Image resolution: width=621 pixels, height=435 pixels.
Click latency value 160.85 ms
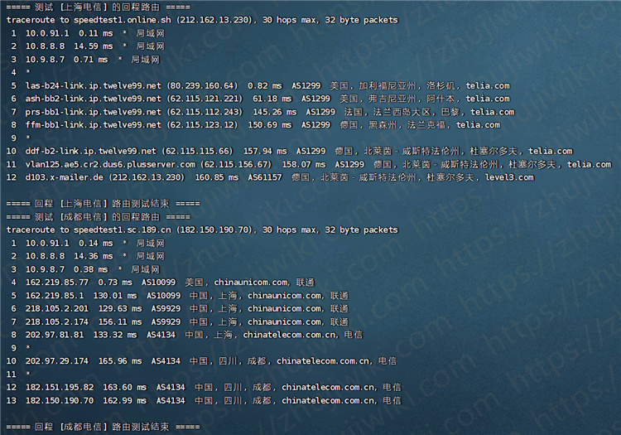(217, 177)
